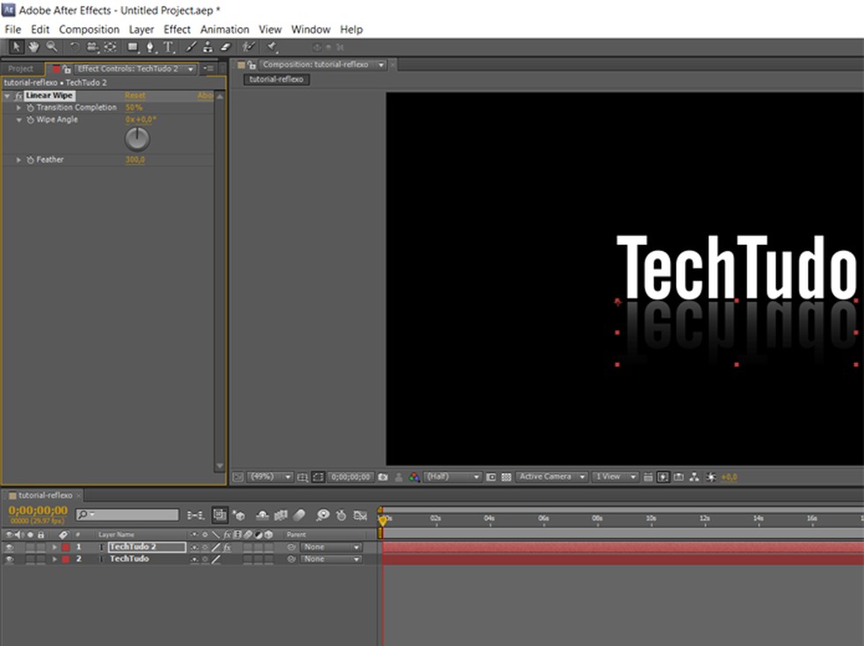The width and height of the screenshot is (864, 646).
Task: Choose the Eraser tool
Action: point(225,47)
